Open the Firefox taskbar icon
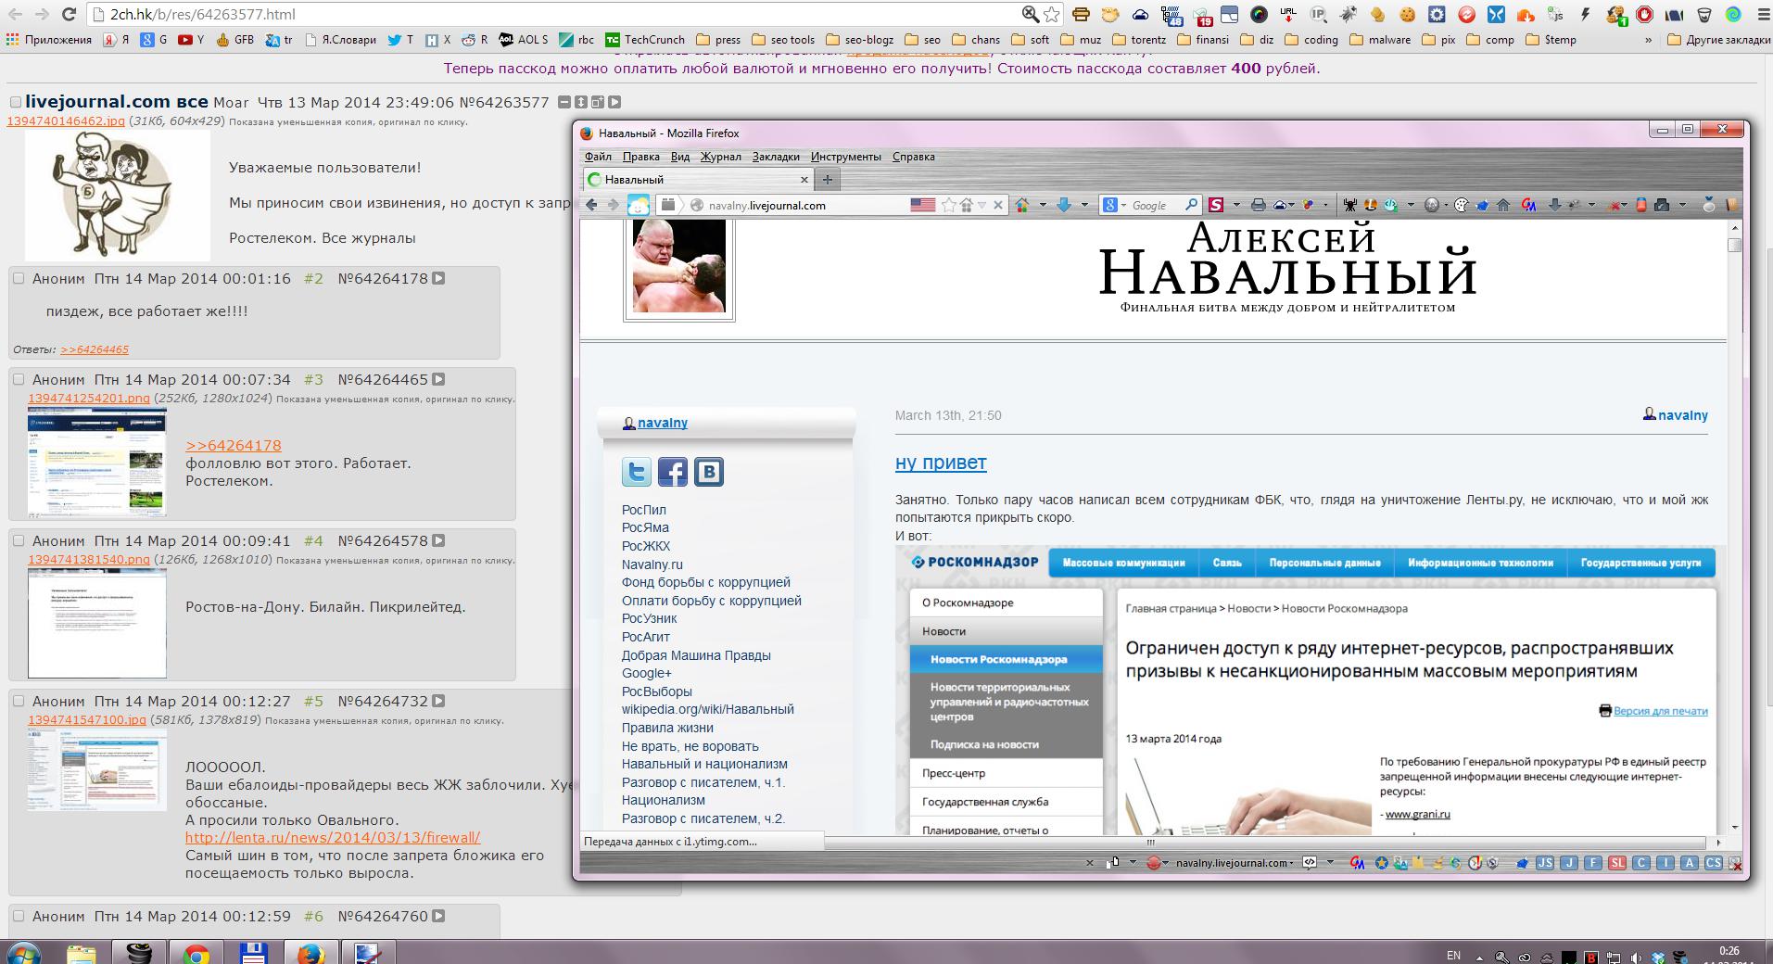Viewport: 1773px width, 964px height. pyautogui.click(x=310, y=952)
